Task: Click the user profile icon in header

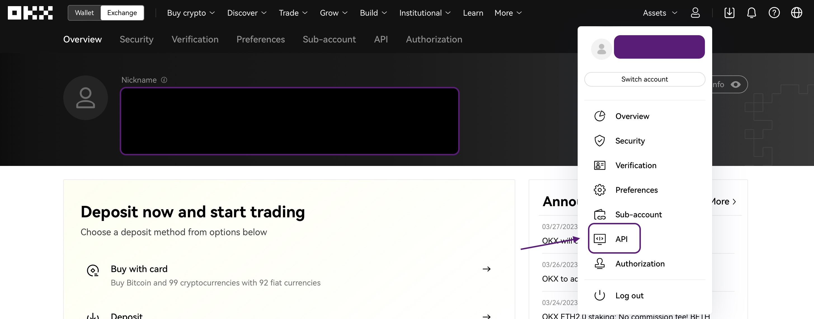Action: pos(695,13)
